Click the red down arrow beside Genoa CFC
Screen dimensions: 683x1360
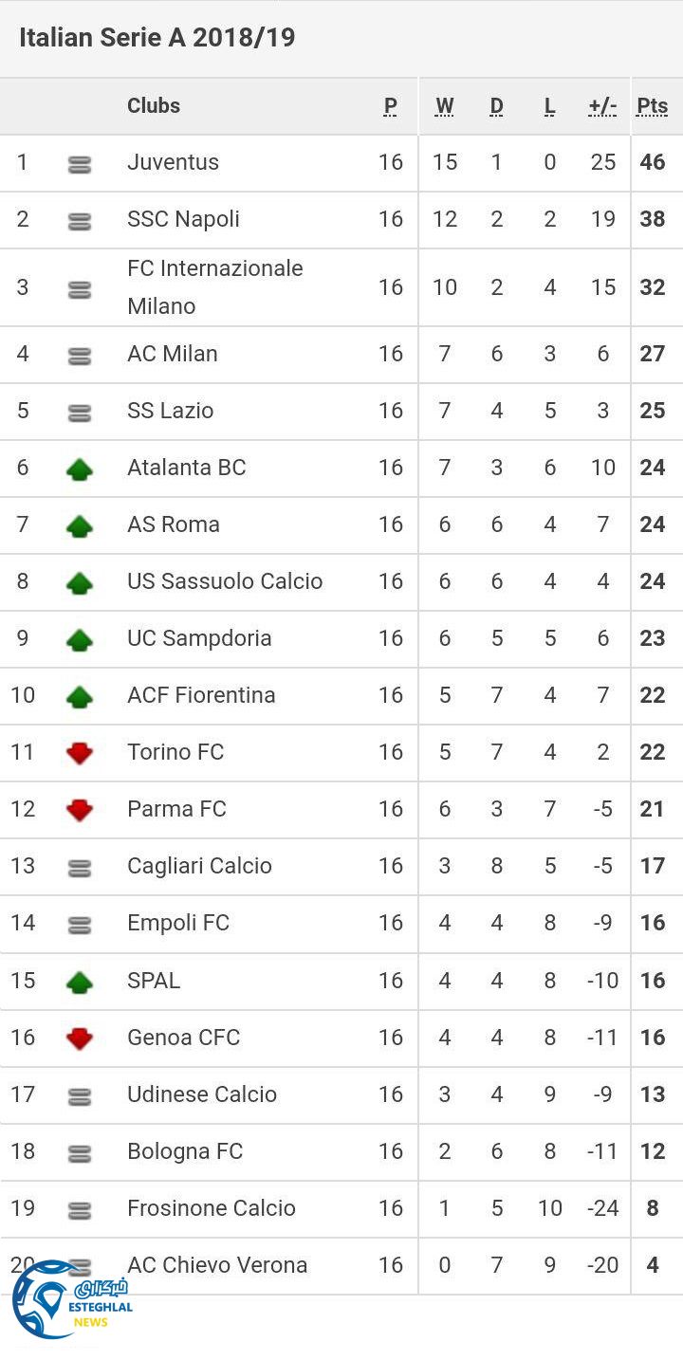click(80, 1038)
